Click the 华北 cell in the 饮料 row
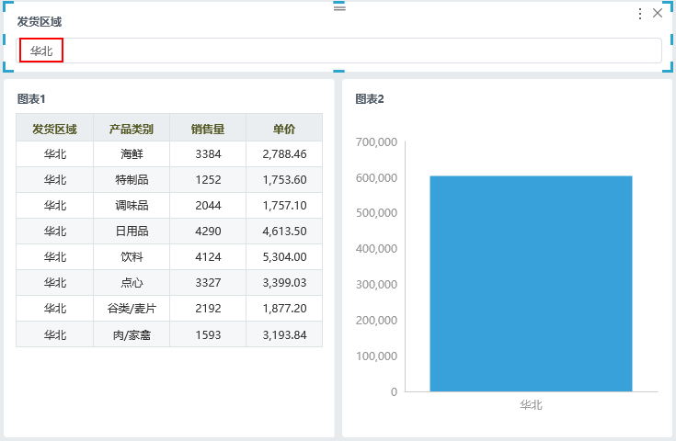Viewport: 676px width, 441px height. point(55,256)
